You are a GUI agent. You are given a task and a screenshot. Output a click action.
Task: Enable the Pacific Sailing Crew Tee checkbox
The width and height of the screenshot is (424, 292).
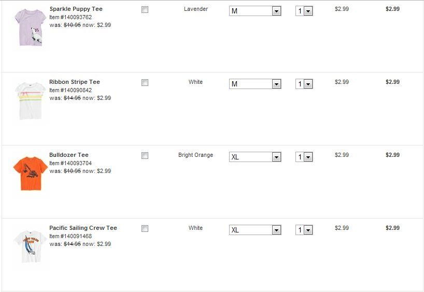(145, 229)
